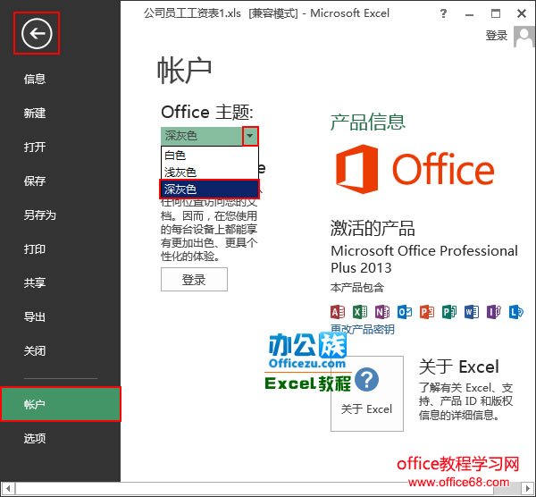Click the 产品信息 heading
This screenshot has height=497, width=536.
click(x=368, y=122)
